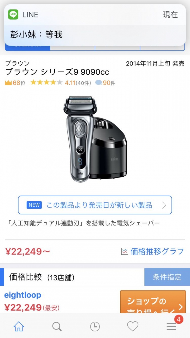
Task: Open the LINE notification from 彭小妹
Action: pyautogui.click(x=95, y=25)
